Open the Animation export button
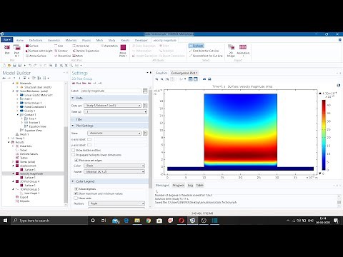Image resolution: width=343 pixels, height=257 pixels. [243, 50]
